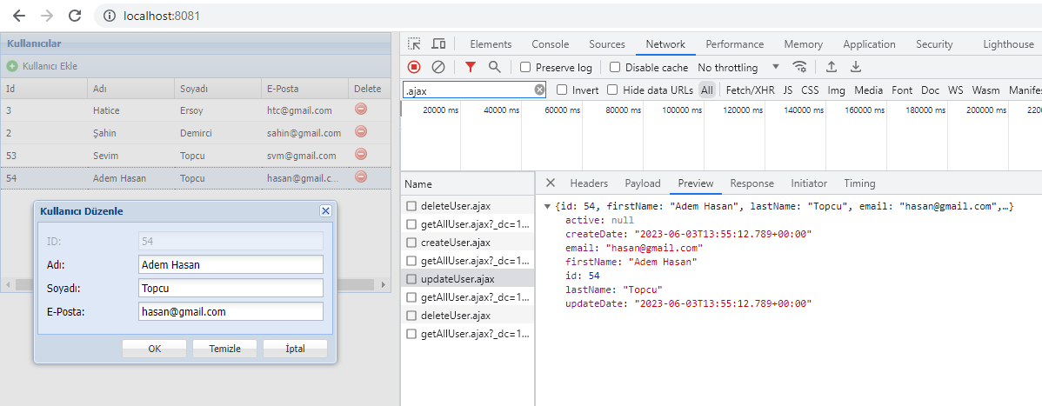Click the E-Posta input field
This screenshot has height=406, width=1042.
tap(230, 311)
